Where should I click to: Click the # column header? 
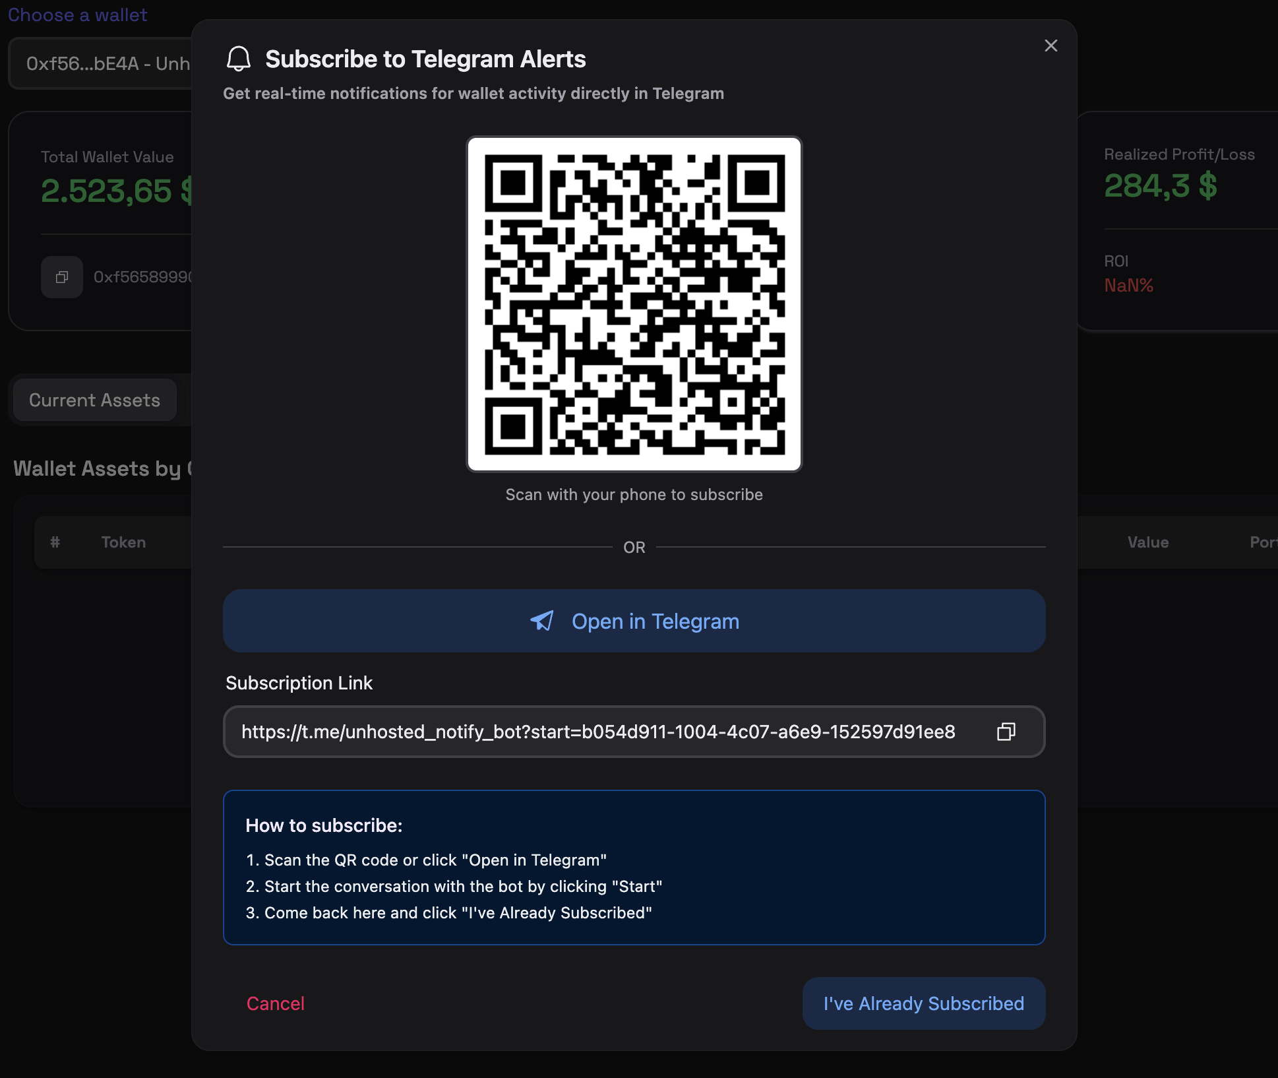(x=55, y=542)
